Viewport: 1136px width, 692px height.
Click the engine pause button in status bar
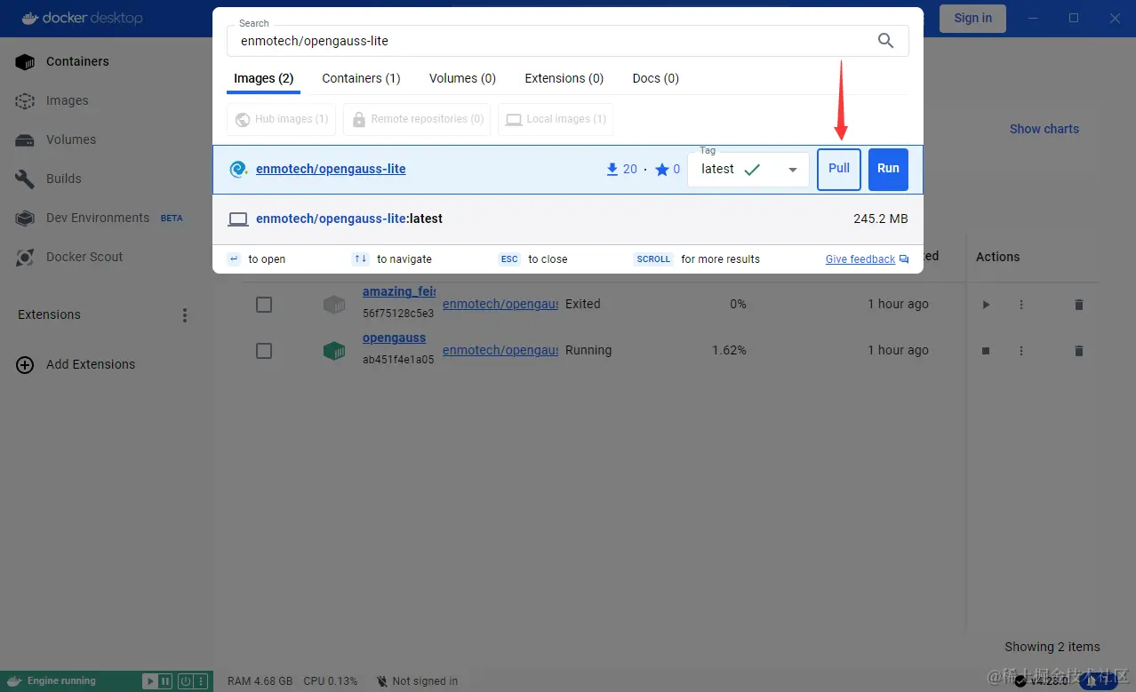(x=165, y=681)
